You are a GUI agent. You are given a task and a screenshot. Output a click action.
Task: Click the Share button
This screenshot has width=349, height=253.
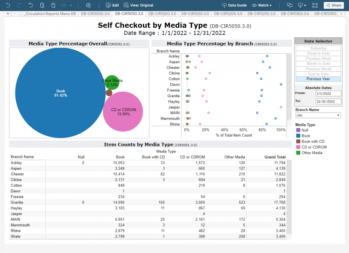point(334,5)
